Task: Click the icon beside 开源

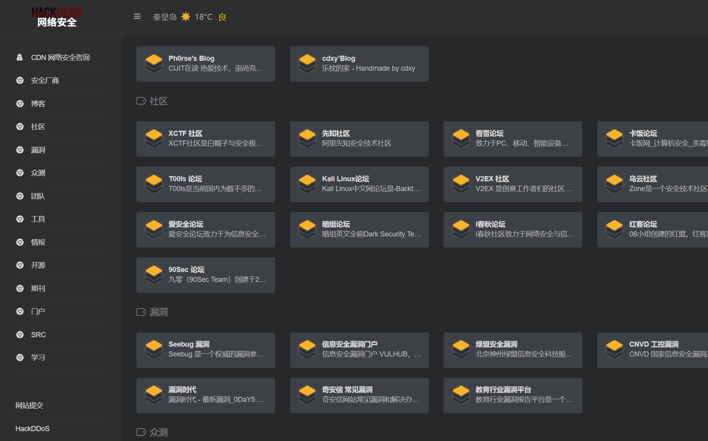Action: point(20,265)
